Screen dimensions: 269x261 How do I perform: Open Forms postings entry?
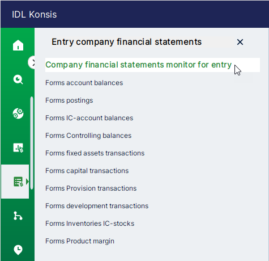(x=69, y=100)
